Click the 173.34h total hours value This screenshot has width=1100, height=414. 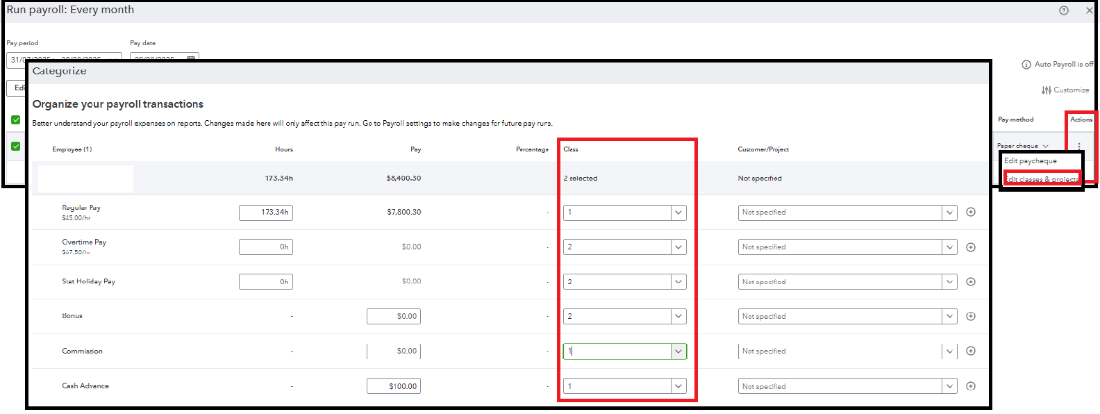point(279,179)
